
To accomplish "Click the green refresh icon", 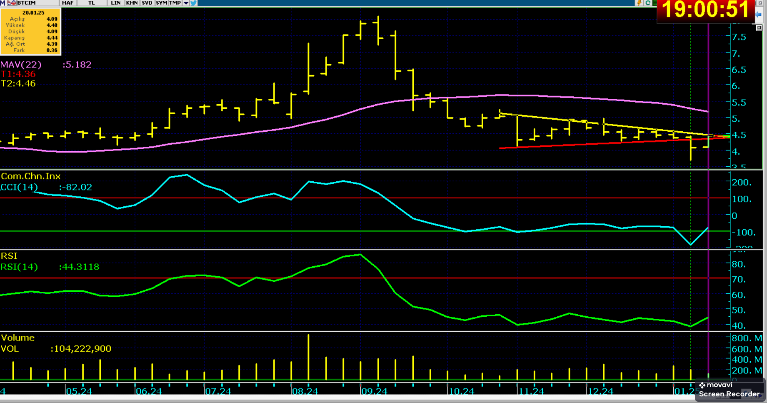I will coord(648,3).
